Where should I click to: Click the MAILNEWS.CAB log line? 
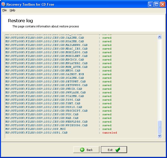click(46, 45)
